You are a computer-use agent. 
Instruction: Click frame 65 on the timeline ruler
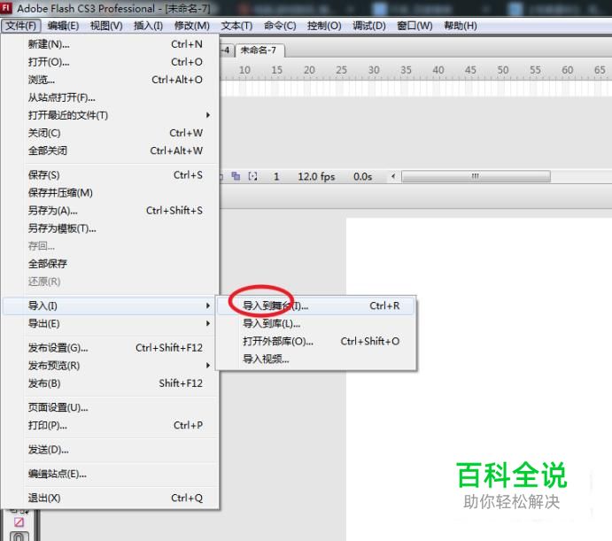(x=600, y=70)
